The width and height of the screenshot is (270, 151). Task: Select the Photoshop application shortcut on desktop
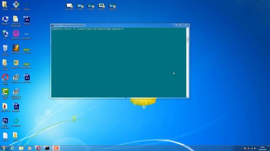pyautogui.click(x=5, y=123)
